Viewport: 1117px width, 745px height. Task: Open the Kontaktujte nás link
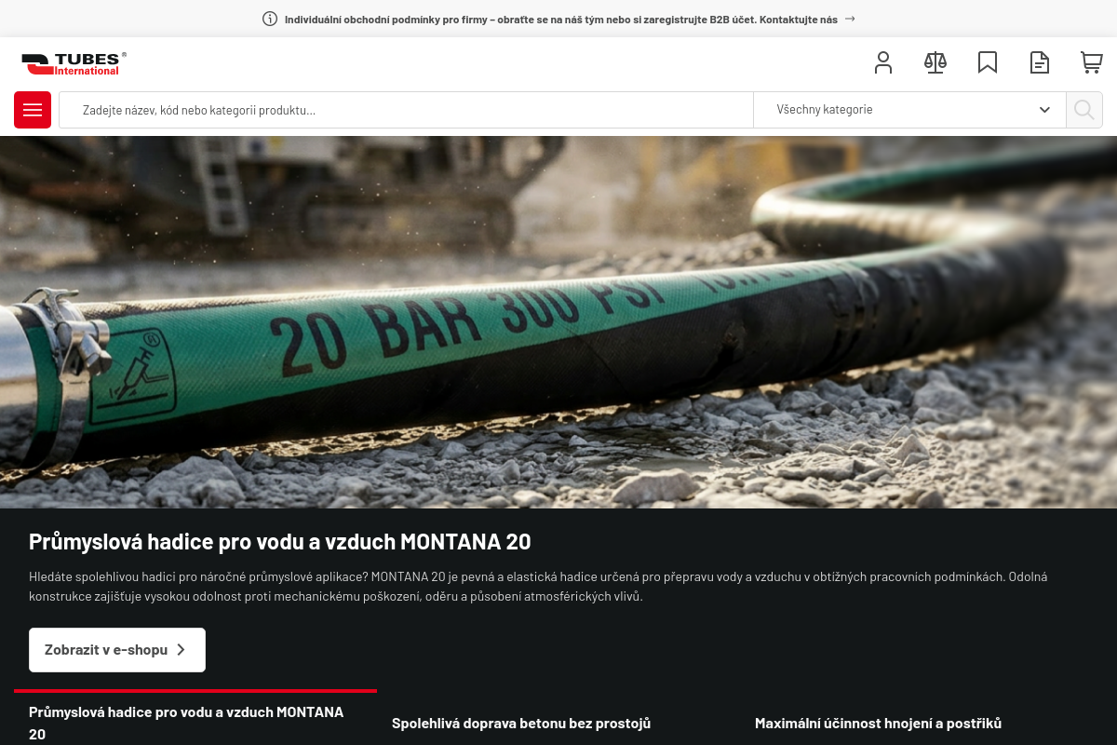click(799, 19)
